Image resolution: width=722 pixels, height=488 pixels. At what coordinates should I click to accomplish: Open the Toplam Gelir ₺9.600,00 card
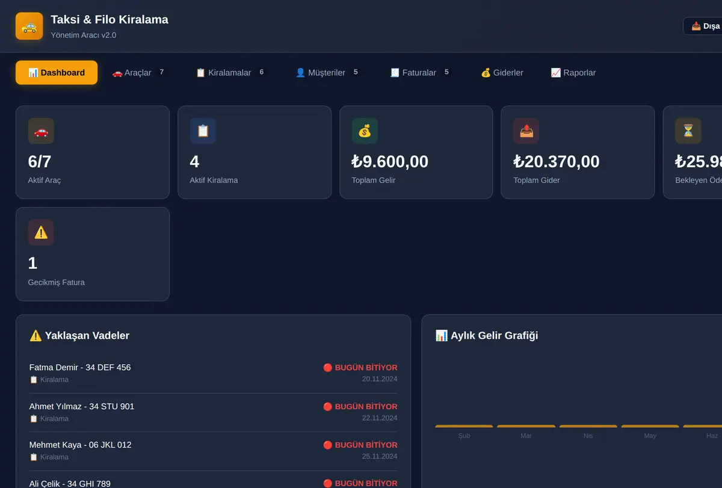tap(416, 152)
